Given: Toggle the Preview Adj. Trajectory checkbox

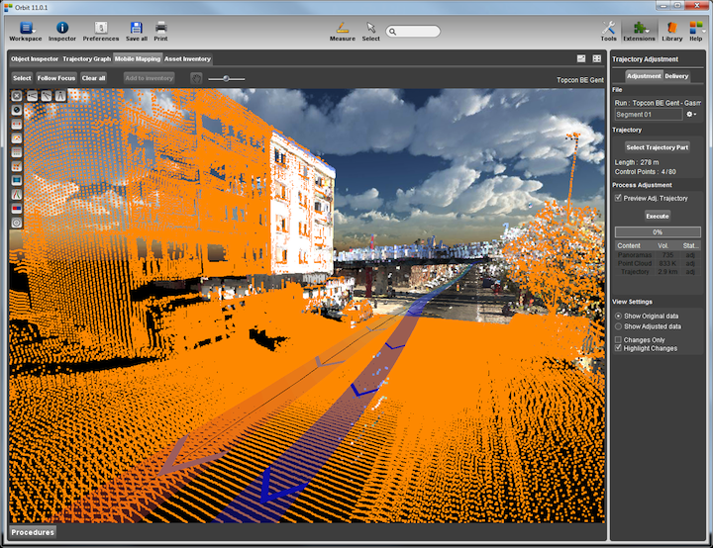Looking at the screenshot, I should 619,198.
